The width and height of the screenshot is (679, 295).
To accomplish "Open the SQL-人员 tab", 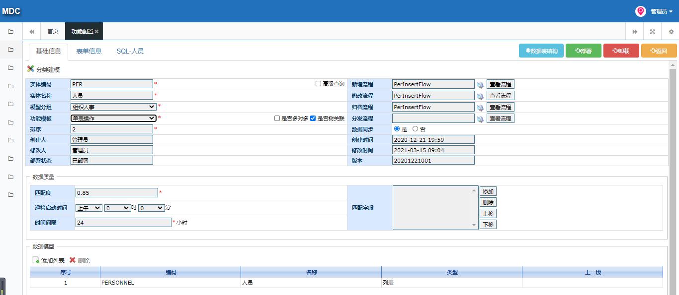I will coord(130,51).
